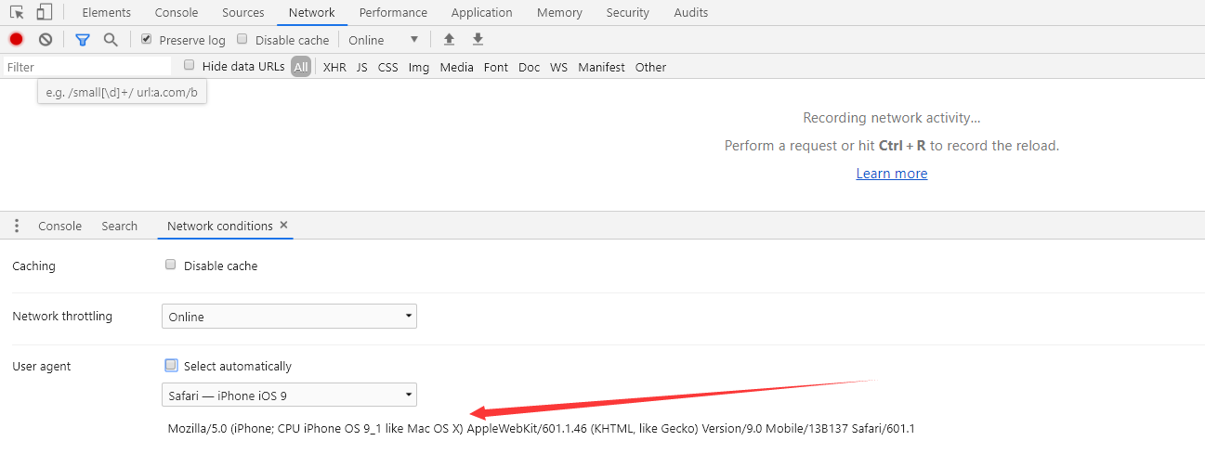Select the drawer Console tab

point(59,226)
